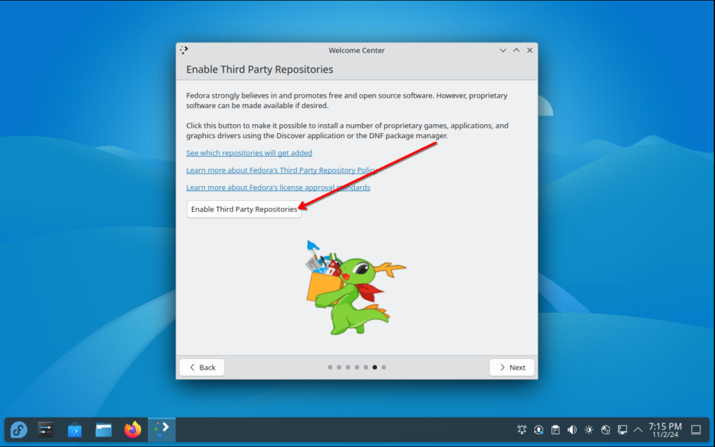
Task: Go to Next page of Welcome Center
Action: 512,368
